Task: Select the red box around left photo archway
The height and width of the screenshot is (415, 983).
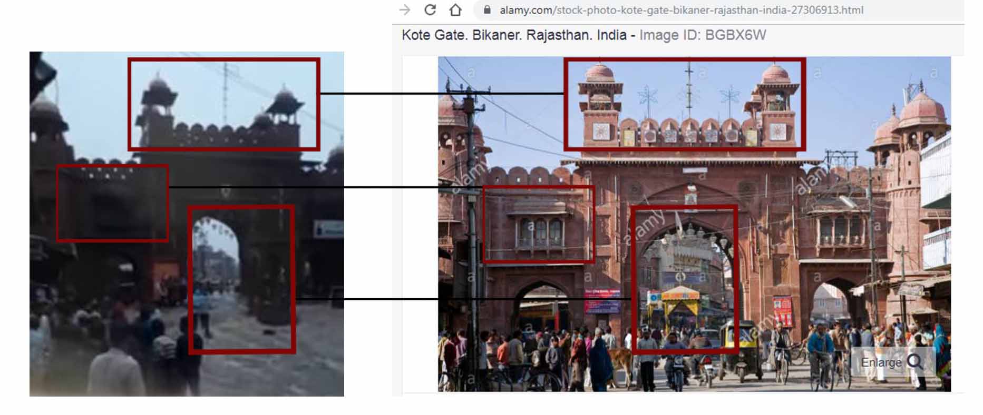Action: 241,208
